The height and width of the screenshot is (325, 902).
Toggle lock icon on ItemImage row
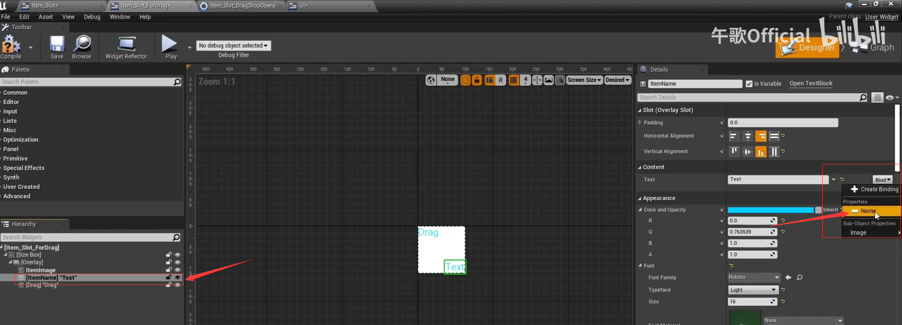tap(168, 270)
